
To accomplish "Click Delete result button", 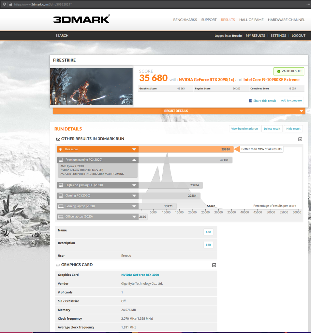I will tap(272, 129).
